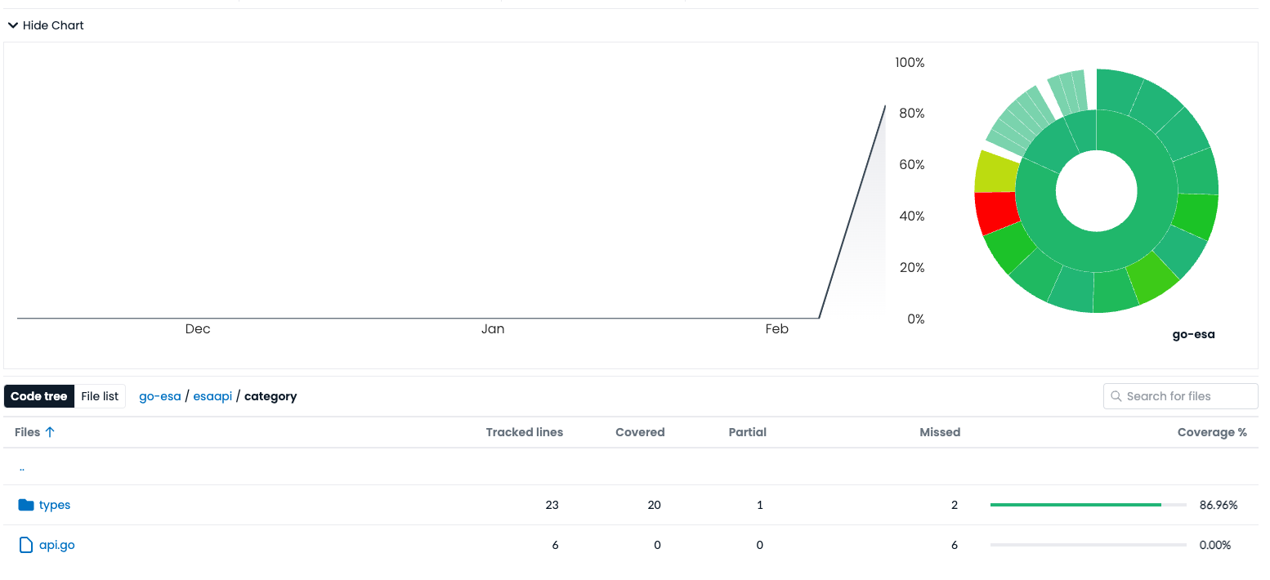Sort by Files column arrow icon
The width and height of the screenshot is (1270, 580).
[x=50, y=432]
